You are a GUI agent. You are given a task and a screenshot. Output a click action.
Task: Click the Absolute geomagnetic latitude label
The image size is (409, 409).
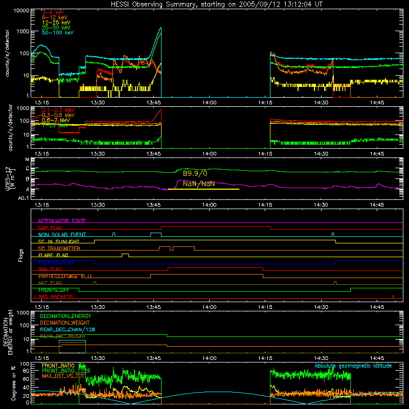[353, 366]
